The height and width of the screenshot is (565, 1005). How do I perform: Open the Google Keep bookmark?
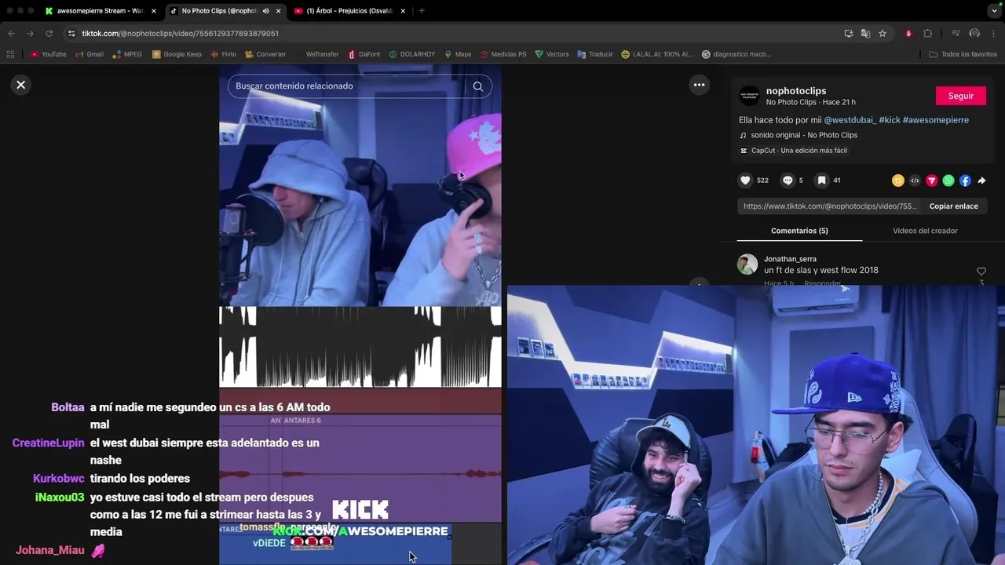(177, 54)
